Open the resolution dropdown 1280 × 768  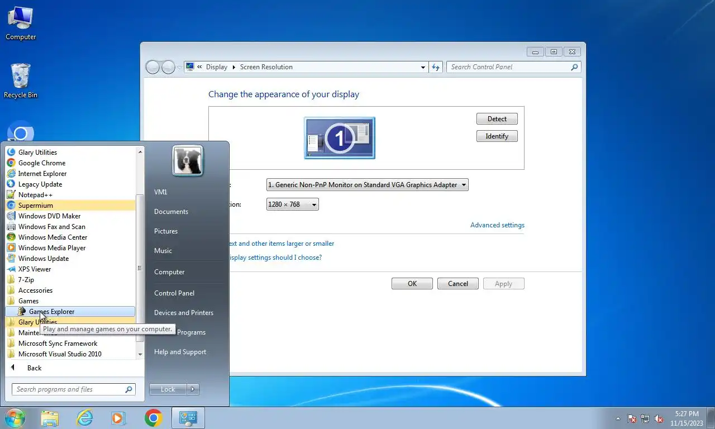pos(292,204)
